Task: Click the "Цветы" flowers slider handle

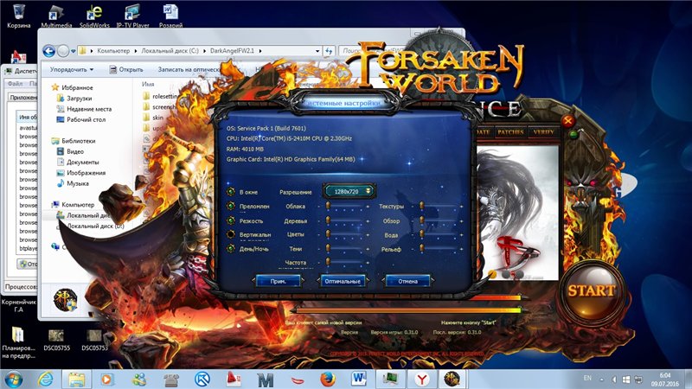Action: [x=328, y=234]
